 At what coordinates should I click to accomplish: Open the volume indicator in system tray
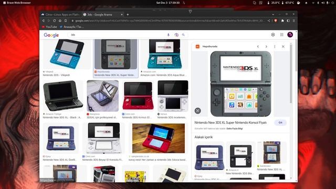coord(323,3)
